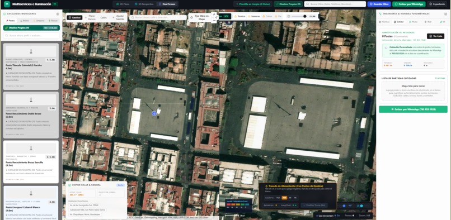Select the Brazos catalog tab
Screen dimensions: 451x220
tap(25, 21)
